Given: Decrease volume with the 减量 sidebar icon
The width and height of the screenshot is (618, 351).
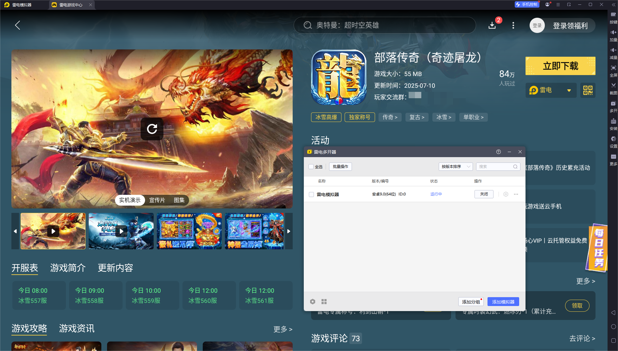Looking at the screenshot, I should (x=613, y=53).
